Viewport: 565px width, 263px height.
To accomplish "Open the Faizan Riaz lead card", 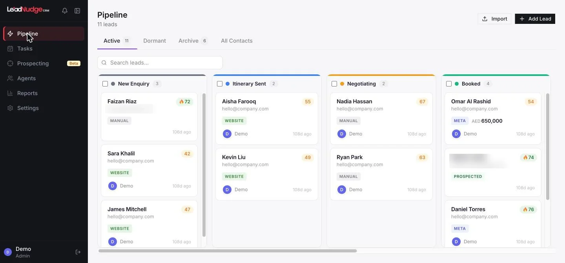I will click(x=149, y=117).
